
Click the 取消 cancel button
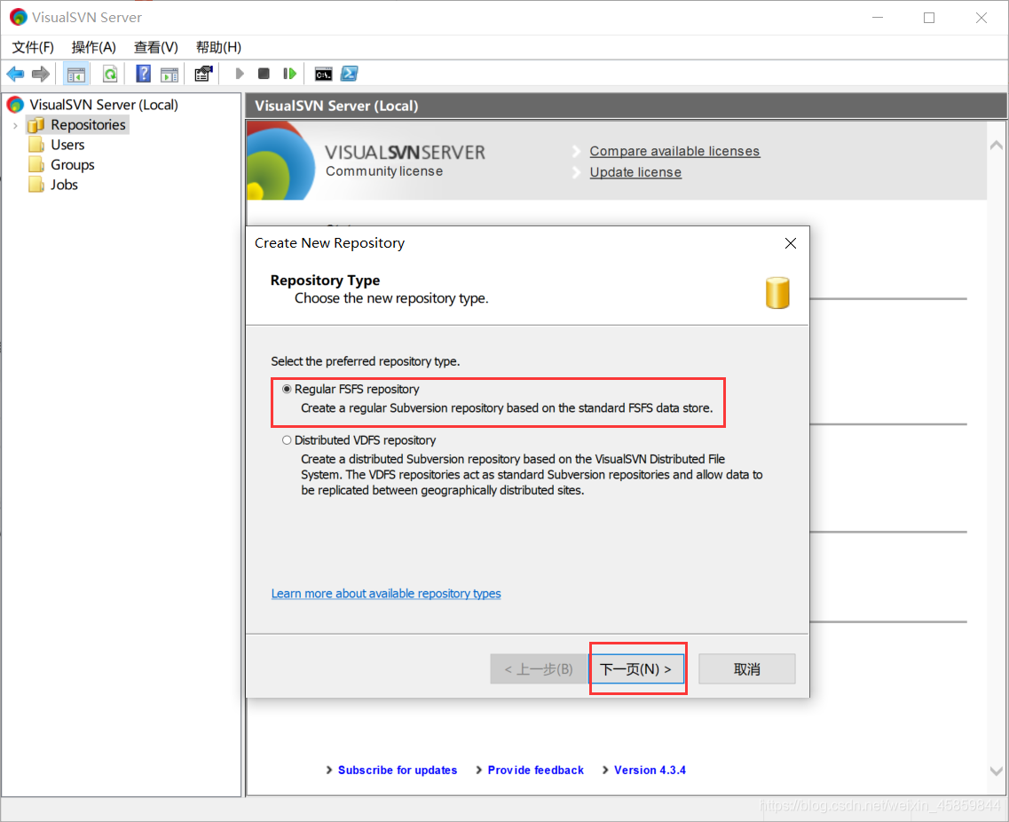coord(747,669)
